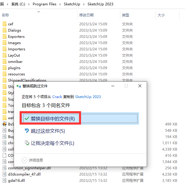Click the sort direction arrow above 名称
The image size is (185, 183).
pos(39,12)
